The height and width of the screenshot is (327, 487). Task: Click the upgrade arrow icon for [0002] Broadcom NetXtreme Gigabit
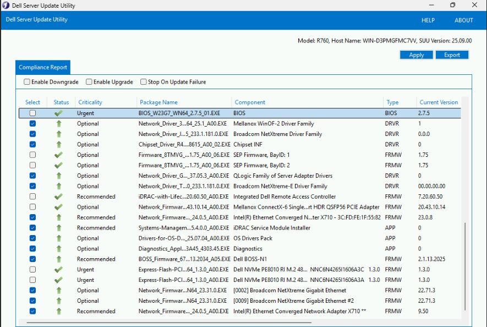click(59, 290)
